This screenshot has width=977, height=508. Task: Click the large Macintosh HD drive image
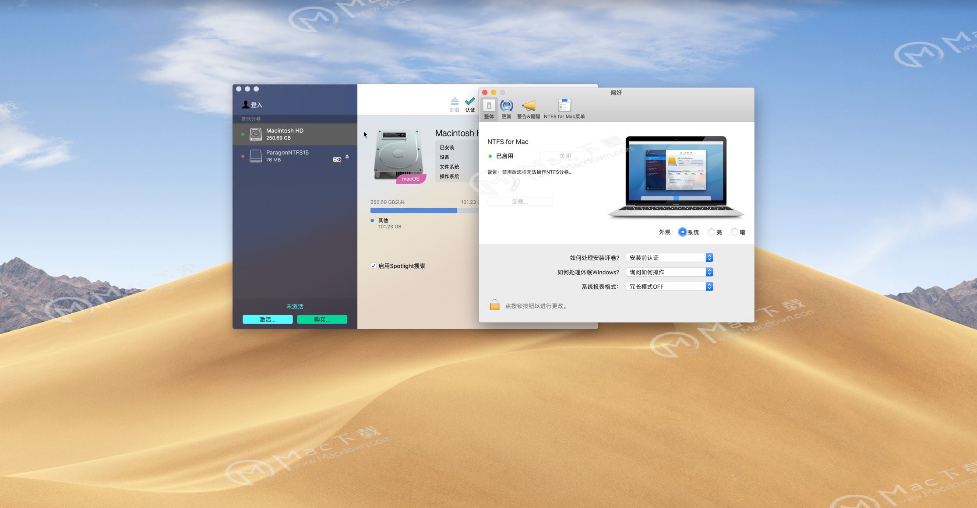[398, 155]
